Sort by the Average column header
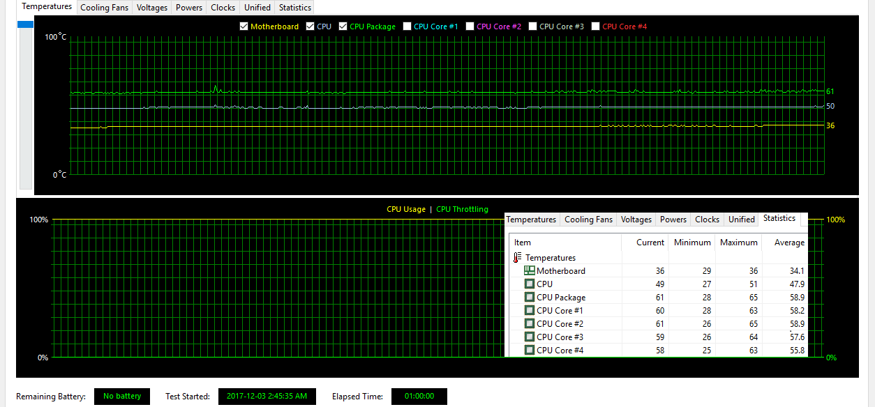Viewport: 875px width, 407px height. tap(789, 243)
